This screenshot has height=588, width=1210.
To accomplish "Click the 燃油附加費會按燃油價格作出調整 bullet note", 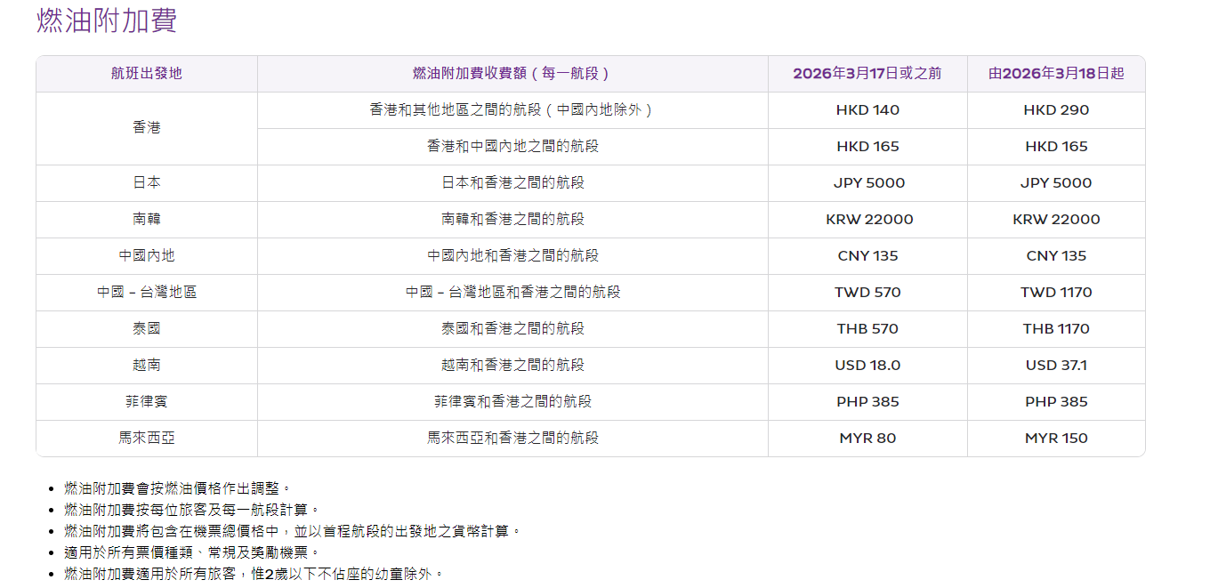I will click(x=178, y=488).
